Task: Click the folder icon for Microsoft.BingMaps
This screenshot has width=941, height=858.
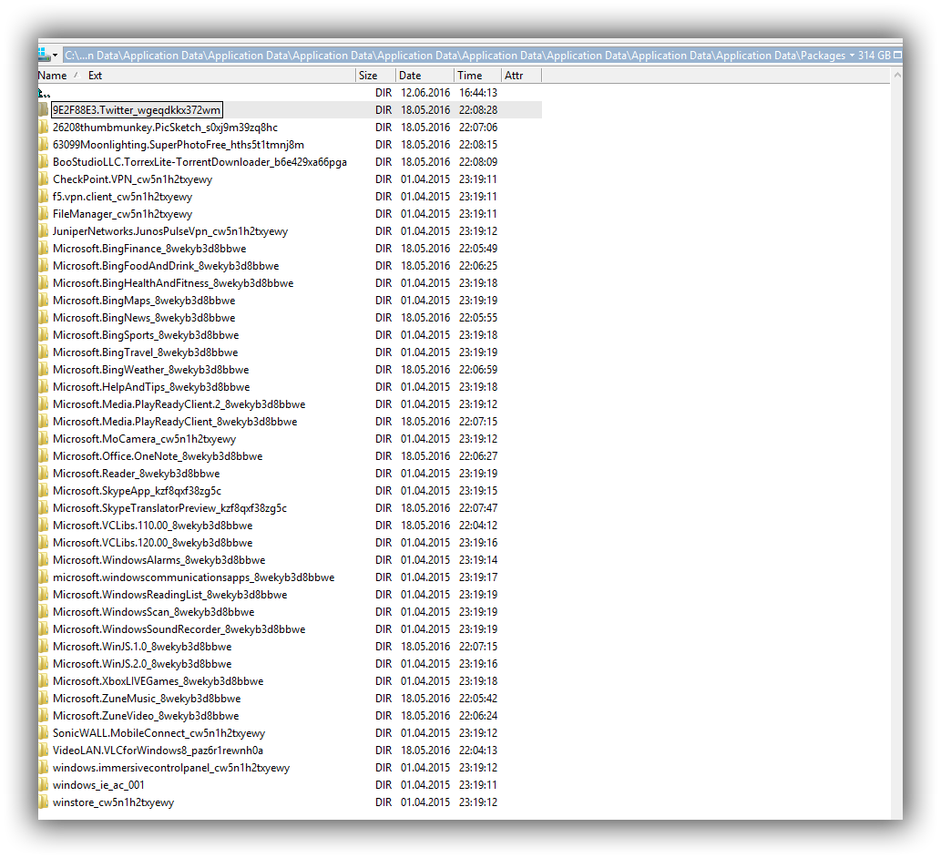Action: click(x=43, y=301)
